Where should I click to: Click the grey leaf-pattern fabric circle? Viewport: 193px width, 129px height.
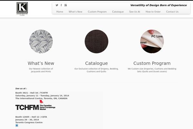[x=41, y=41]
